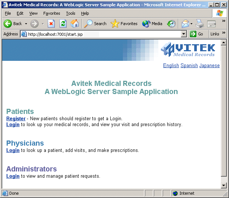The height and width of the screenshot is (198, 229).
Task: Open the Edit menu
Action: click(20, 13)
